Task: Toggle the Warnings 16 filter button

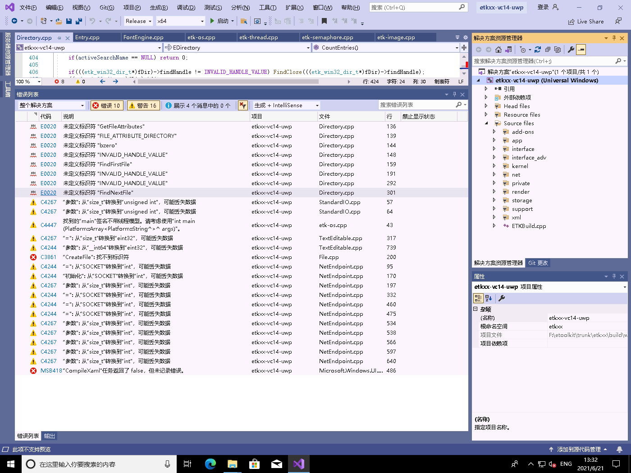Action: 143,105
